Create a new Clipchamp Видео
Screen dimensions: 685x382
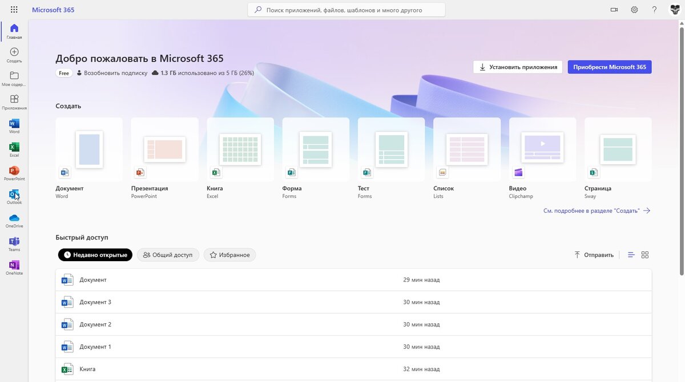542,158
